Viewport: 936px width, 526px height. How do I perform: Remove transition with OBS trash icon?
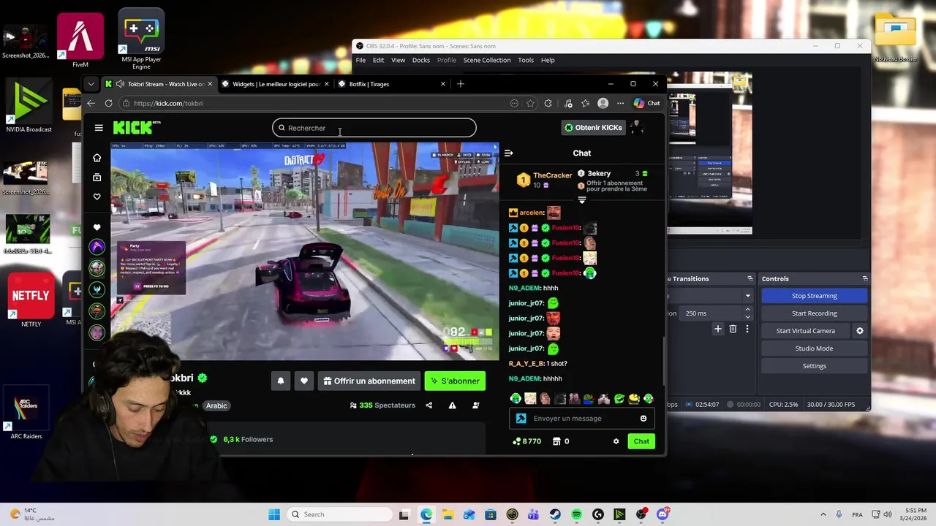pos(733,329)
